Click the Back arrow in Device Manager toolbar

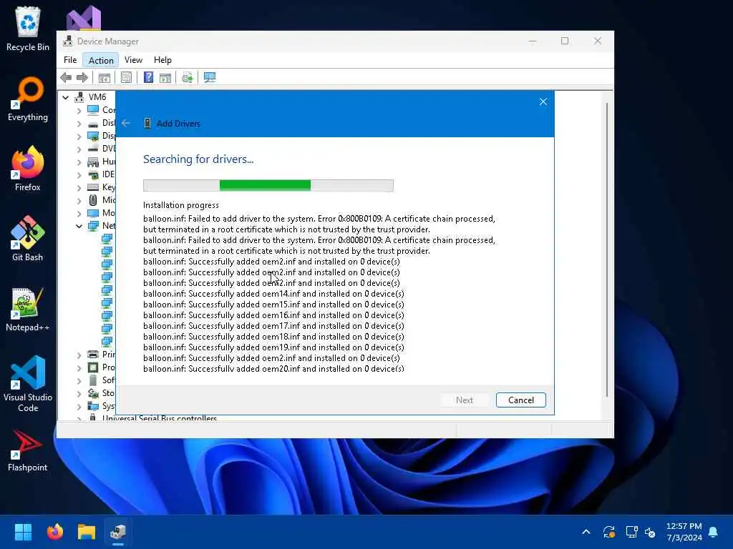click(x=66, y=77)
